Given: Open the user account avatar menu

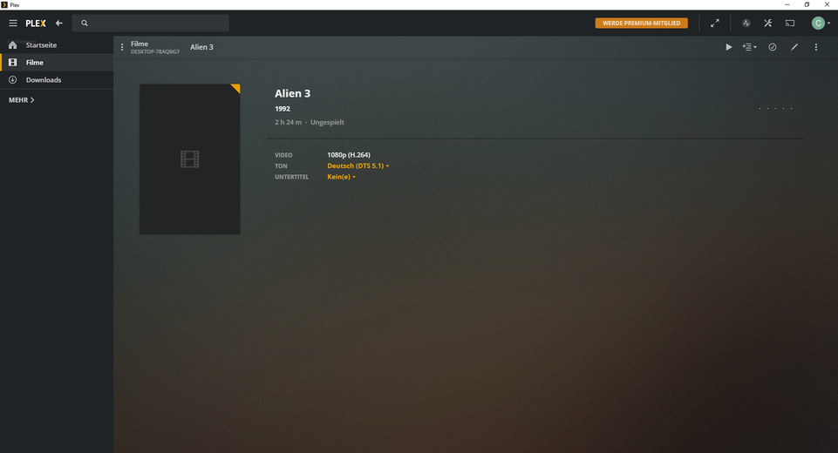Looking at the screenshot, I should pos(821,23).
